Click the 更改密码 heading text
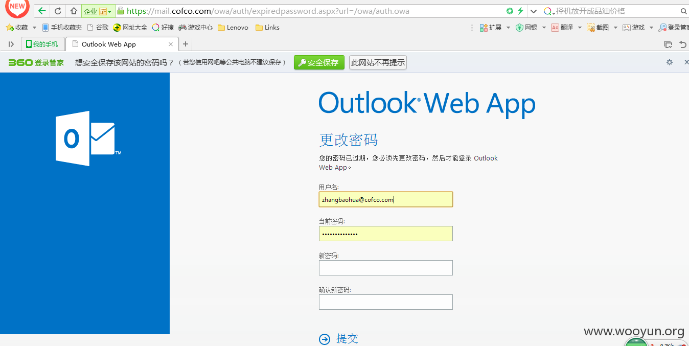The image size is (689, 346). [349, 140]
